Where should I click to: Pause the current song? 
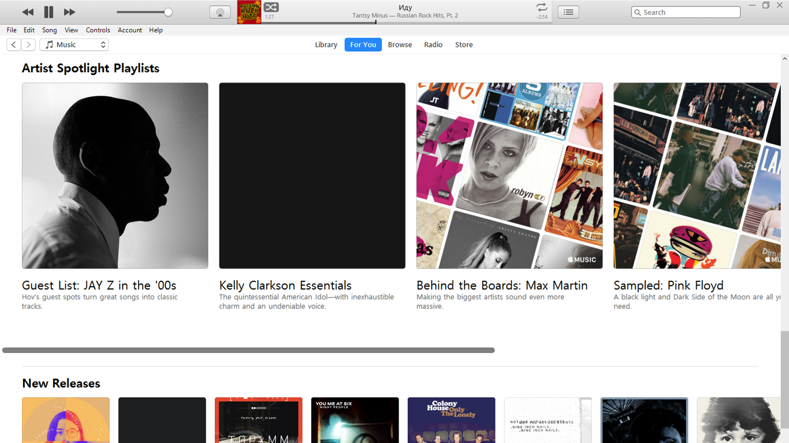point(49,12)
